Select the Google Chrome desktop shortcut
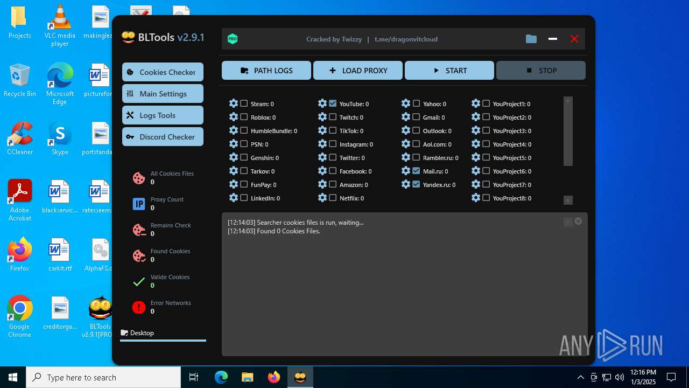The image size is (689, 388). coord(19,317)
